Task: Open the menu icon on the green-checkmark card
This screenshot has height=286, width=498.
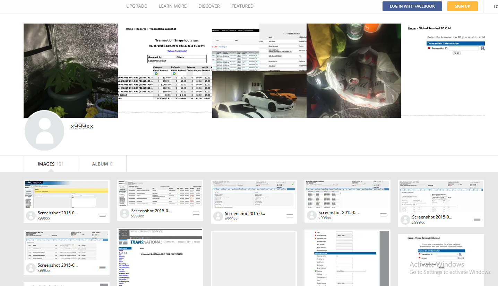Action: pos(290,216)
